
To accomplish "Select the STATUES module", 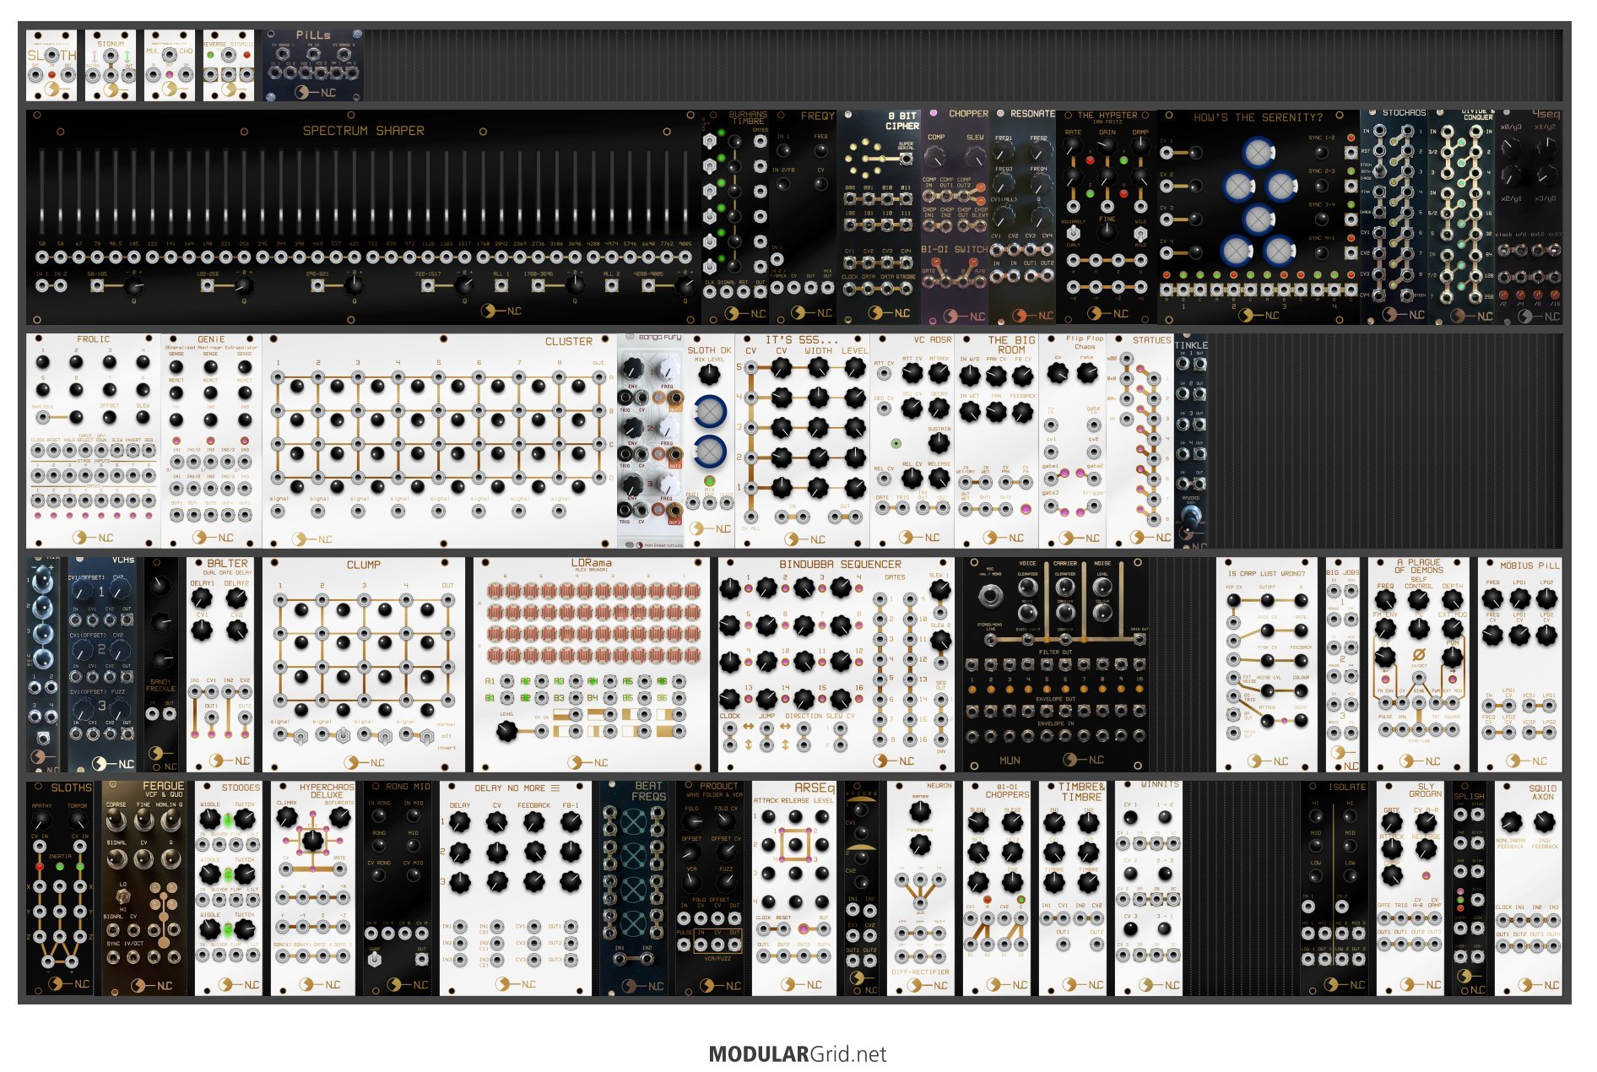I will point(1140,441).
